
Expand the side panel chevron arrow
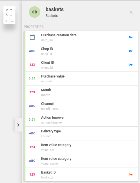point(18,125)
